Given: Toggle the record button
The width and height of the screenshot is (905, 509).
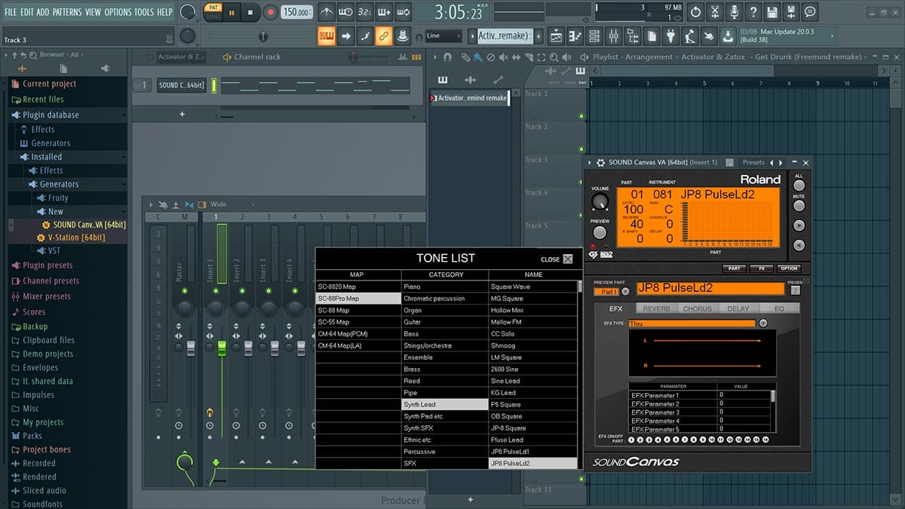Looking at the screenshot, I should tap(271, 12).
